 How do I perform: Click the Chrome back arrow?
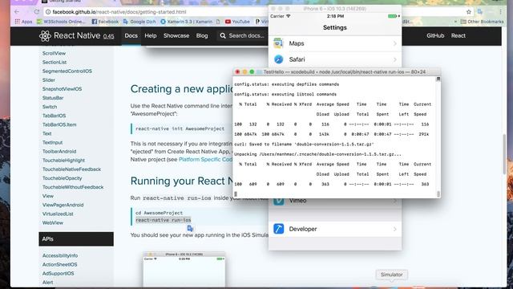coord(17,12)
